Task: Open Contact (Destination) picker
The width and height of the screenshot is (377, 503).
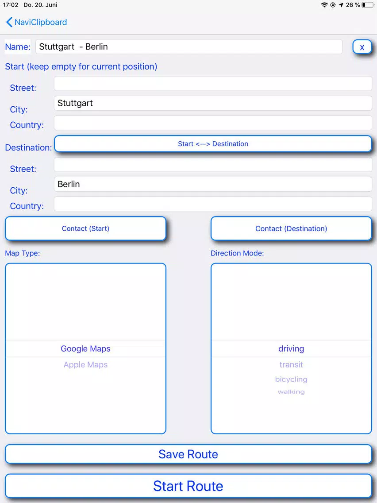Action: tap(291, 228)
